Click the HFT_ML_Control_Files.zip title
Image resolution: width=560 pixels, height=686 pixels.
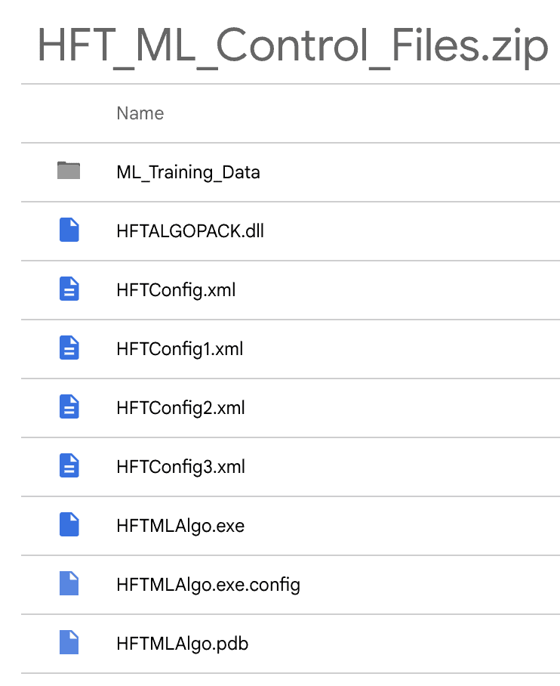click(293, 46)
